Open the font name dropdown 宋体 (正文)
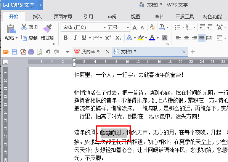The height and width of the screenshot is (162, 228). pyautogui.click(x=84, y=27)
